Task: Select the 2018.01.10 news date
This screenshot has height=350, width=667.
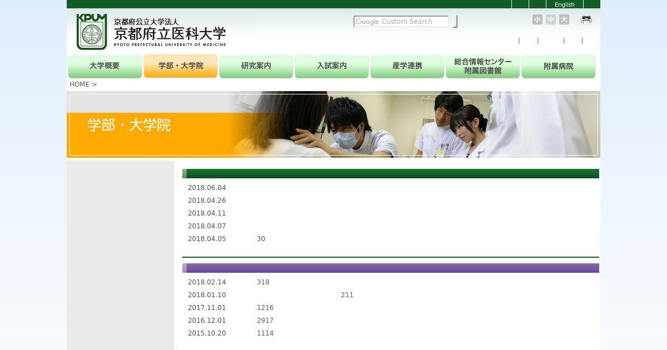Action: [207, 295]
